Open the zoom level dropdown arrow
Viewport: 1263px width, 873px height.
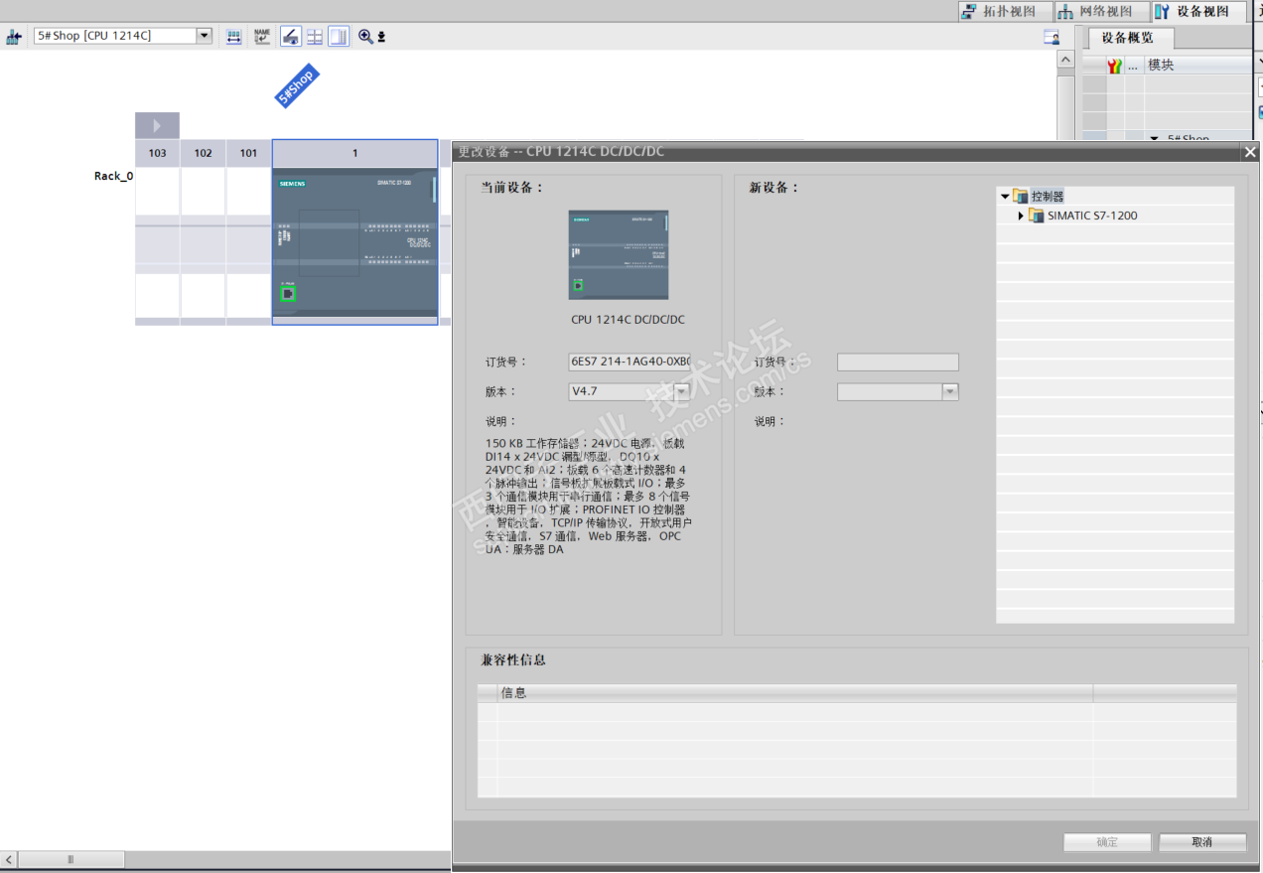(x=381, y=38)
